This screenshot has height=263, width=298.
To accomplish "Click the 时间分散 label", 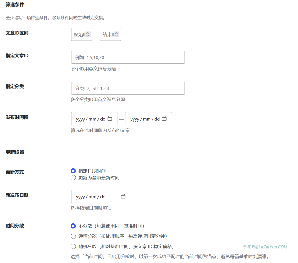I will click(x=15, y=226).
